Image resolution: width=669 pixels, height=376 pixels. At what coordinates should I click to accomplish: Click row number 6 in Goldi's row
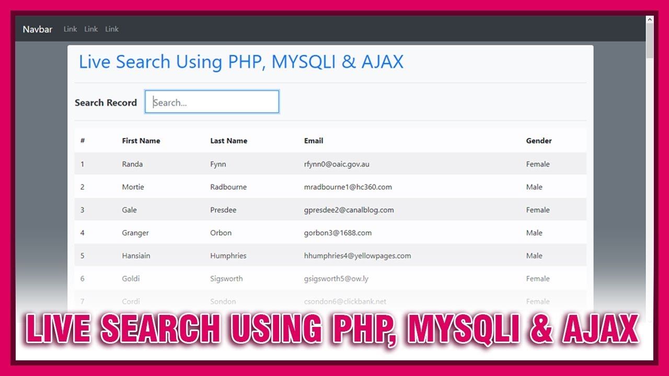point(82,279)
